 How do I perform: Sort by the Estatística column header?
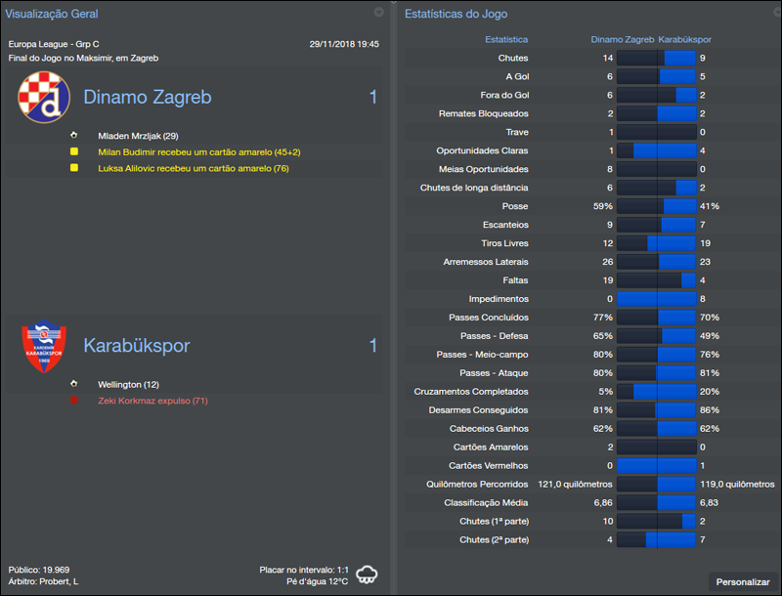click(x=506, y=40)
